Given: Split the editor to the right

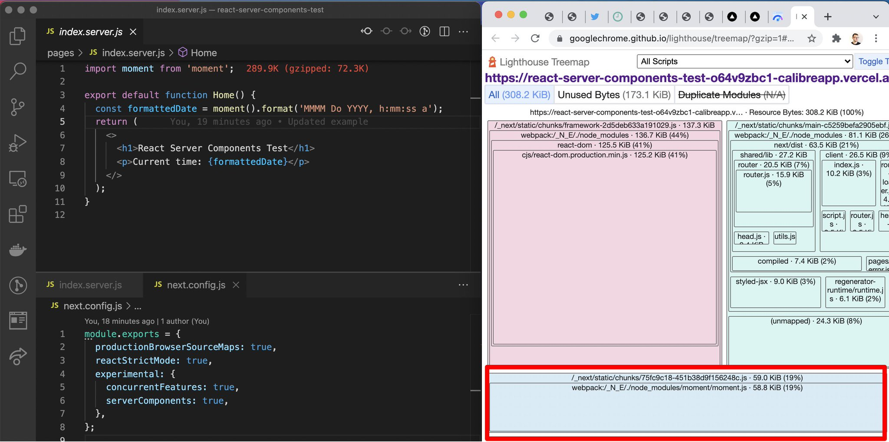Looking at the screenshot, I should pos(444,31).
